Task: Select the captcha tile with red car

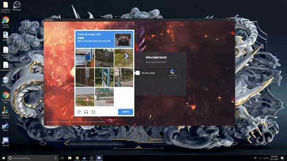Action: point(104,97)
